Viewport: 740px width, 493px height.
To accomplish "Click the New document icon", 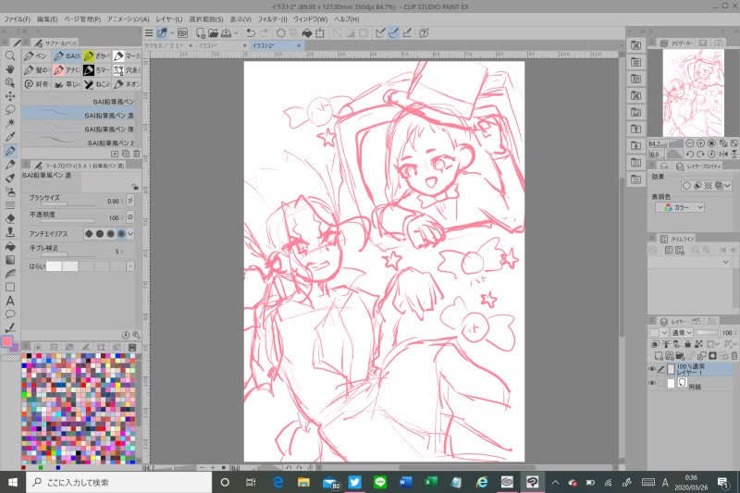I will tap(200, 33).
